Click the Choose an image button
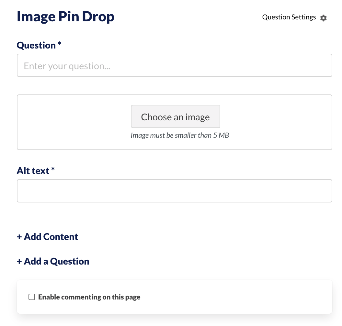342x326 pixels. (x=175, y=116)
